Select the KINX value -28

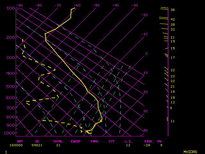point(147,145)
